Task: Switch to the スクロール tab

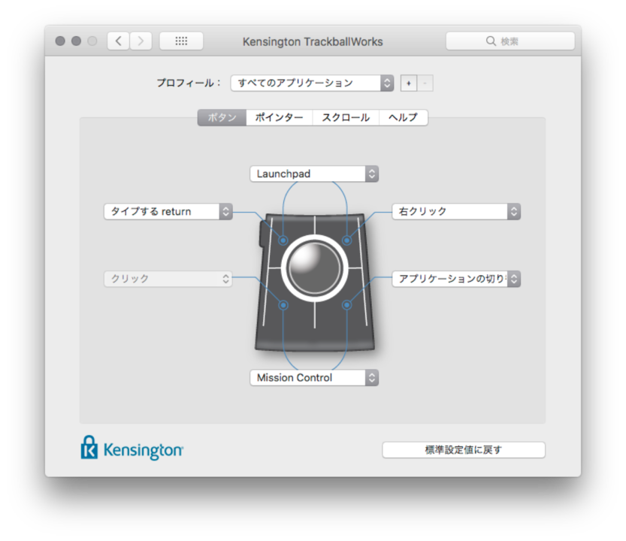Action: pos(346,118)
